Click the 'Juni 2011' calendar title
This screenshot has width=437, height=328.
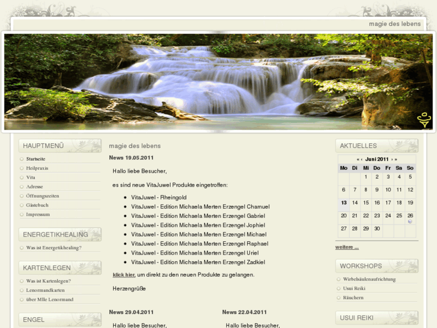377,159
